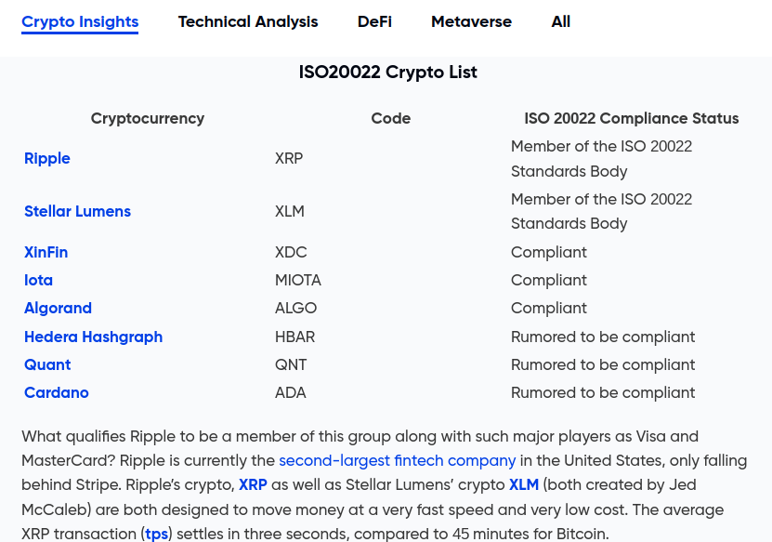Viewport: 772px width, 542px height.
Task: Click Rumored status in the Cardano row
Action: click(x=603, y=392)
